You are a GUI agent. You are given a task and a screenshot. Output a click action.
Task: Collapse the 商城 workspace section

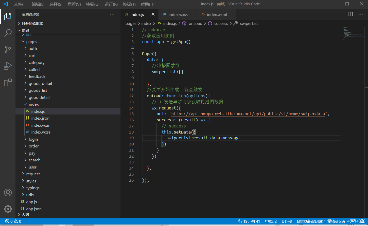[68, 30]
